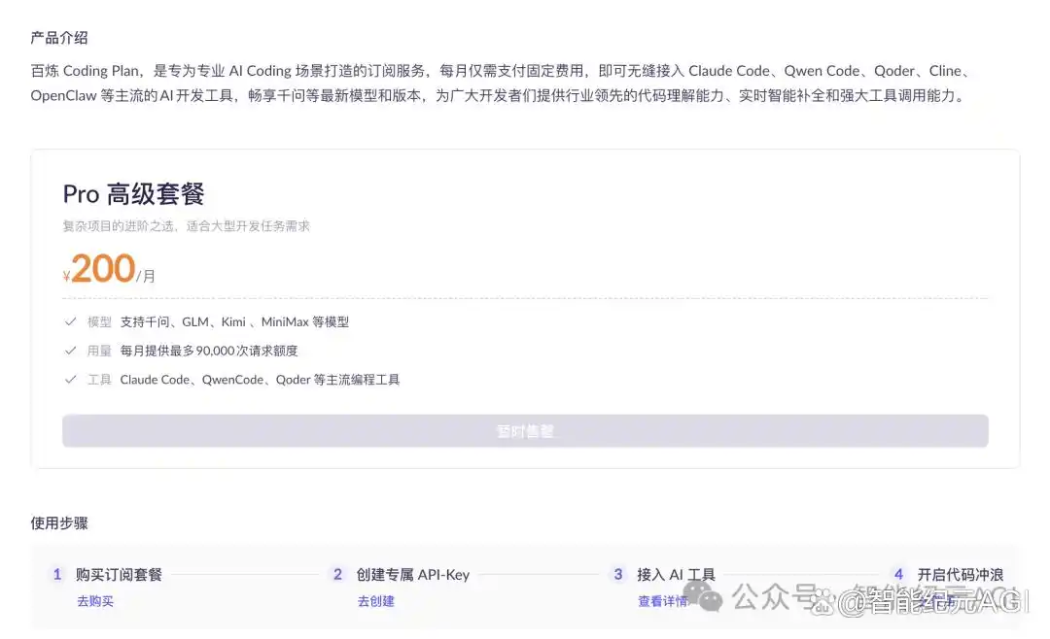The height and width of the screenshot is (639, 1050).
Task: Click the checkmark beside 模型
Action: tap(70, 321)
